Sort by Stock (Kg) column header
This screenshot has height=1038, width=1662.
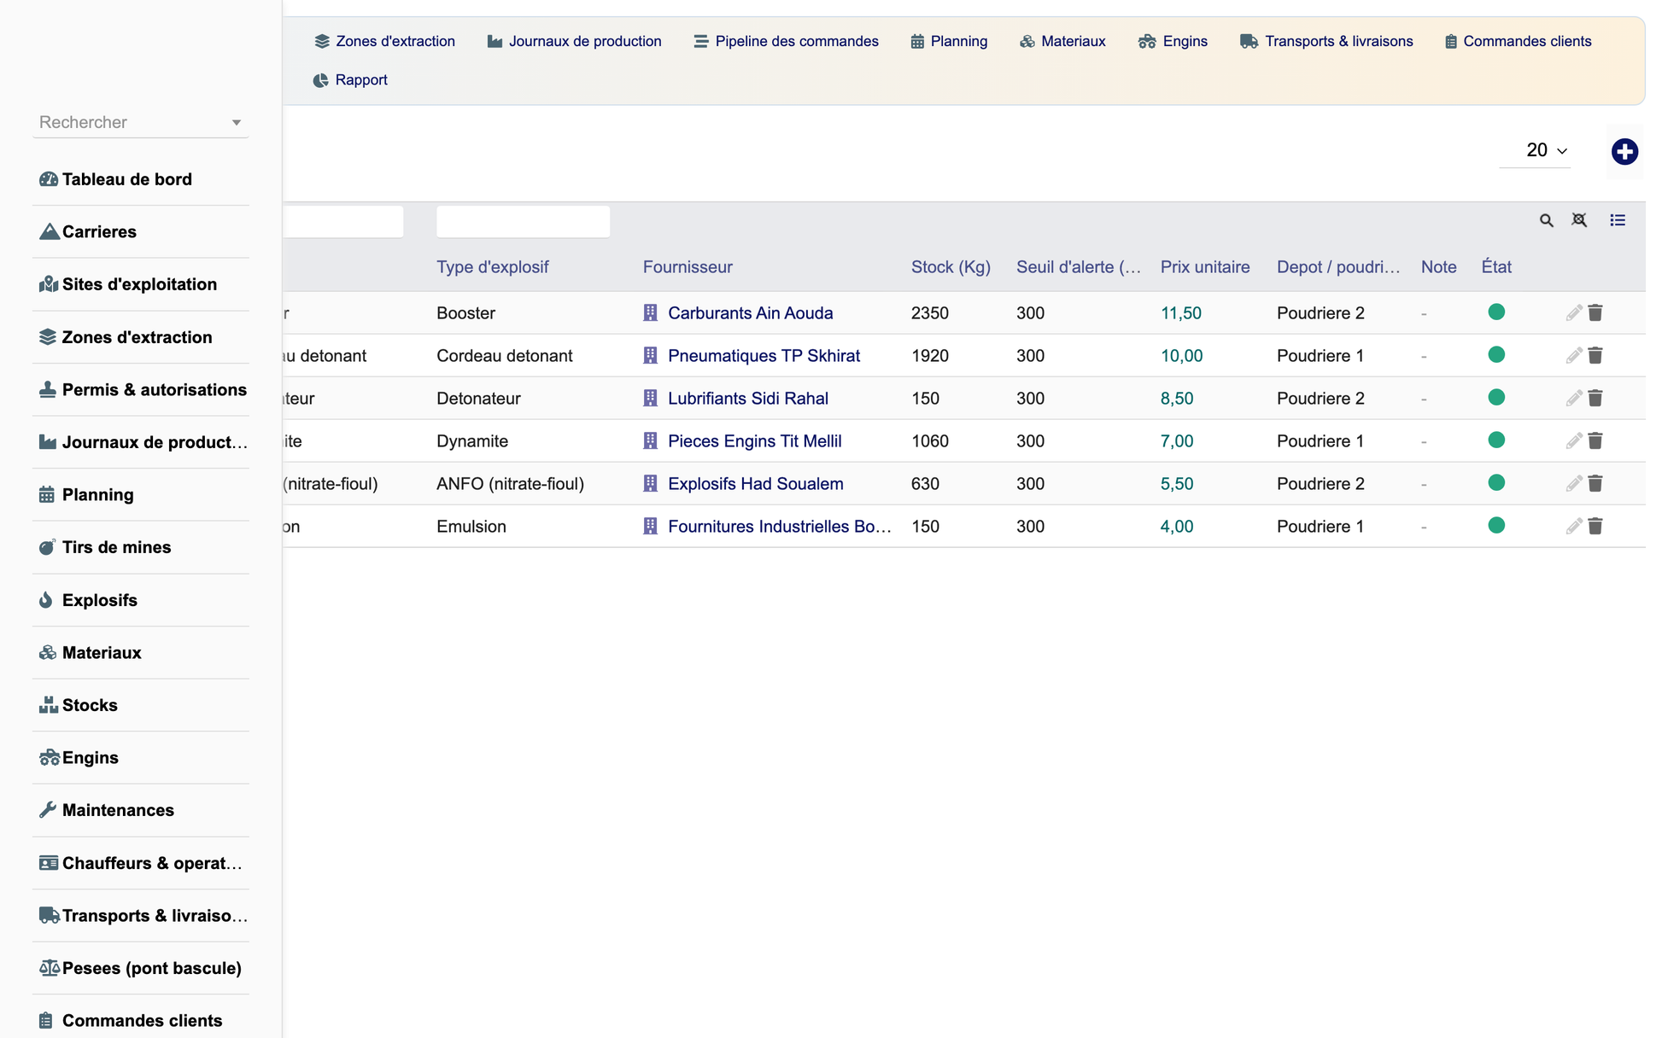[x=951, y=267]
